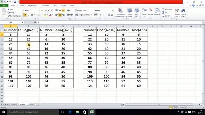Viewport: 205px width, 115px height.
Task: Switch to the Review tab
Action: [x=63, y=6]
